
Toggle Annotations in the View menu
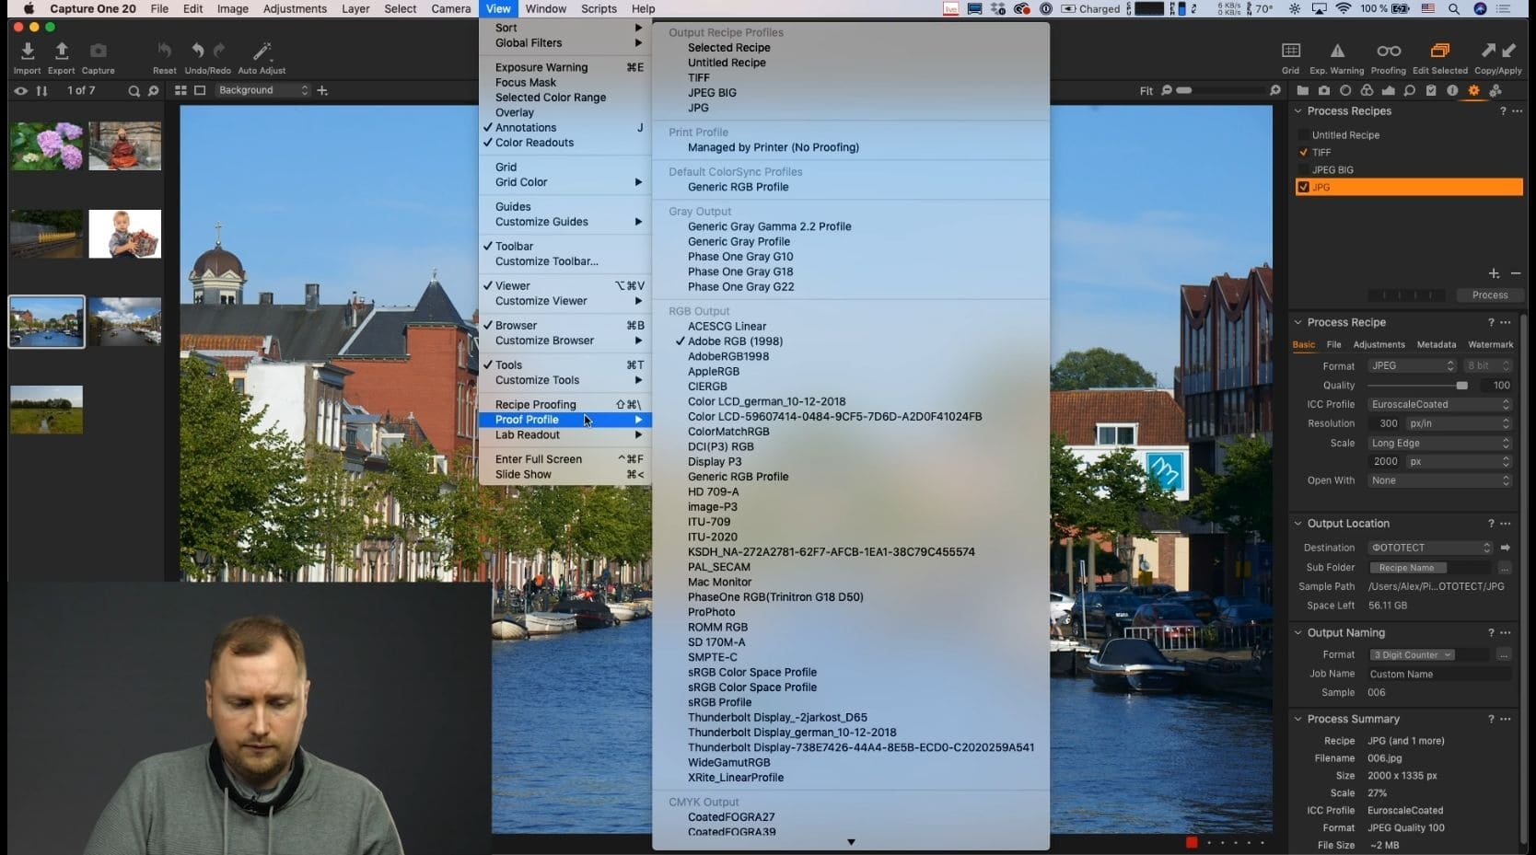coord(564,128)
